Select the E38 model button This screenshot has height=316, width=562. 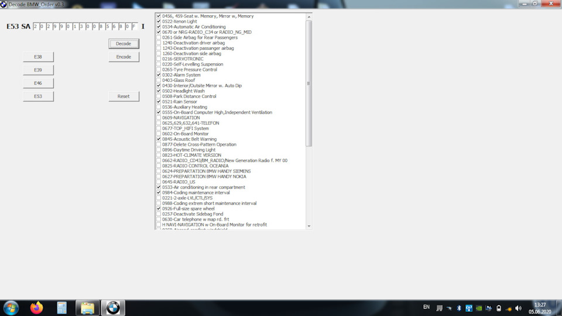point(39,57)
